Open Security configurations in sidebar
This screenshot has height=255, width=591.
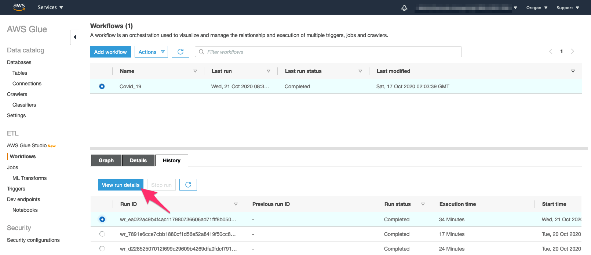[33, 240]
